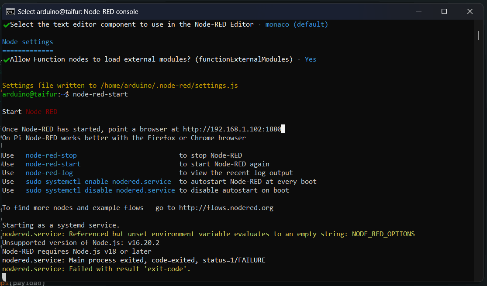Image resolution: width=487 pixels, height=286 pixels.
Task: Click the green checkmark beside 'Allow Function nodes'
Action: [6, 60]
